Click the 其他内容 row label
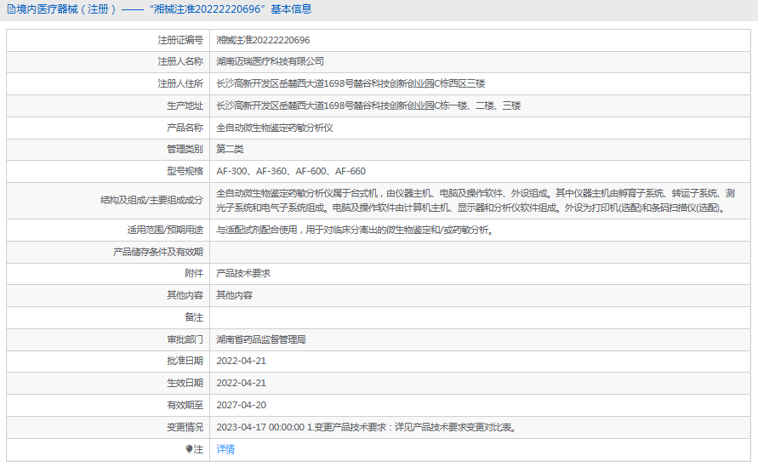758x467 pixels. click(x=185, y=295)
